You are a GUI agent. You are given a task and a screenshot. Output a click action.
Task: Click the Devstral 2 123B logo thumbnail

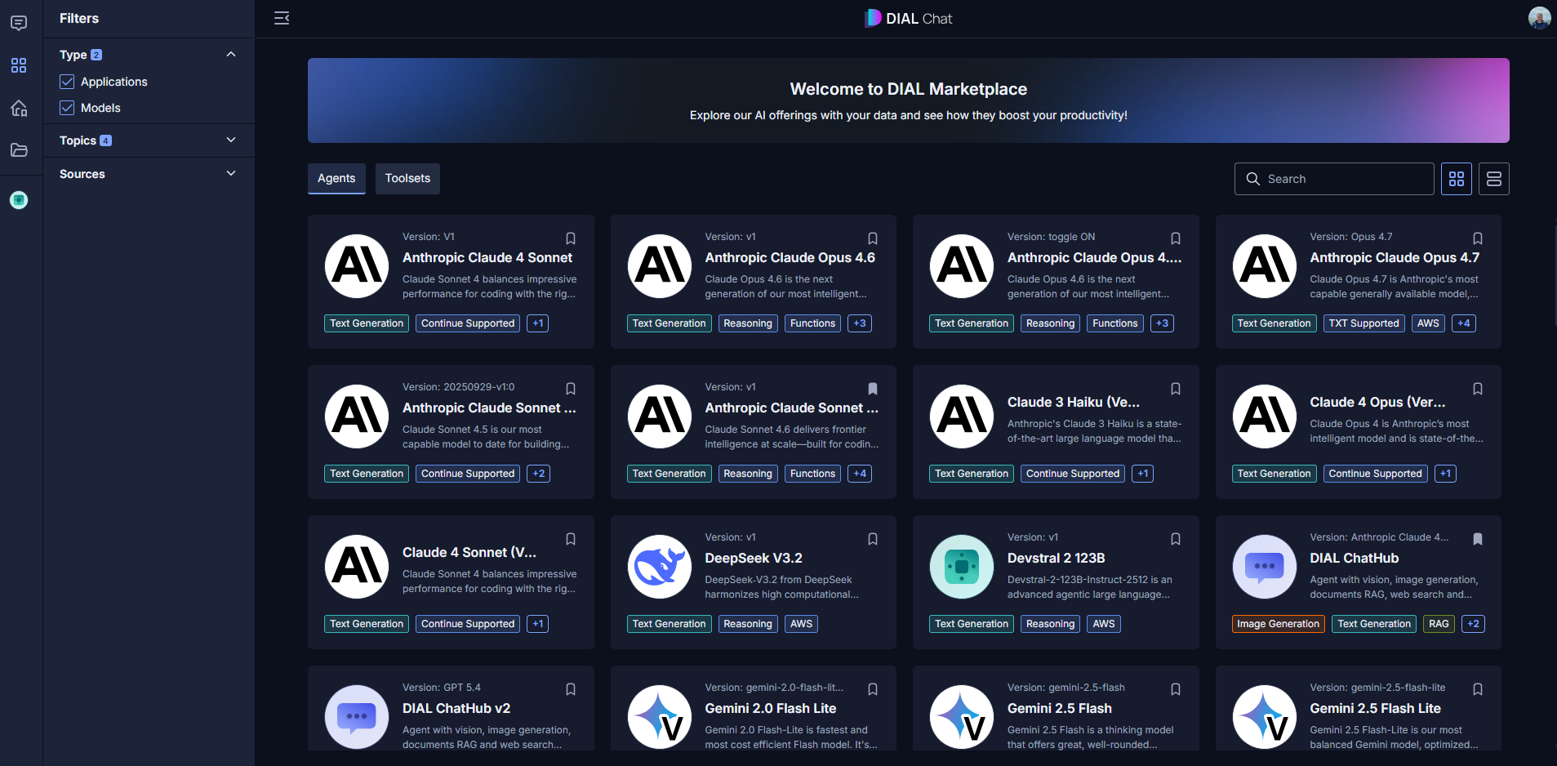(962, 567)
